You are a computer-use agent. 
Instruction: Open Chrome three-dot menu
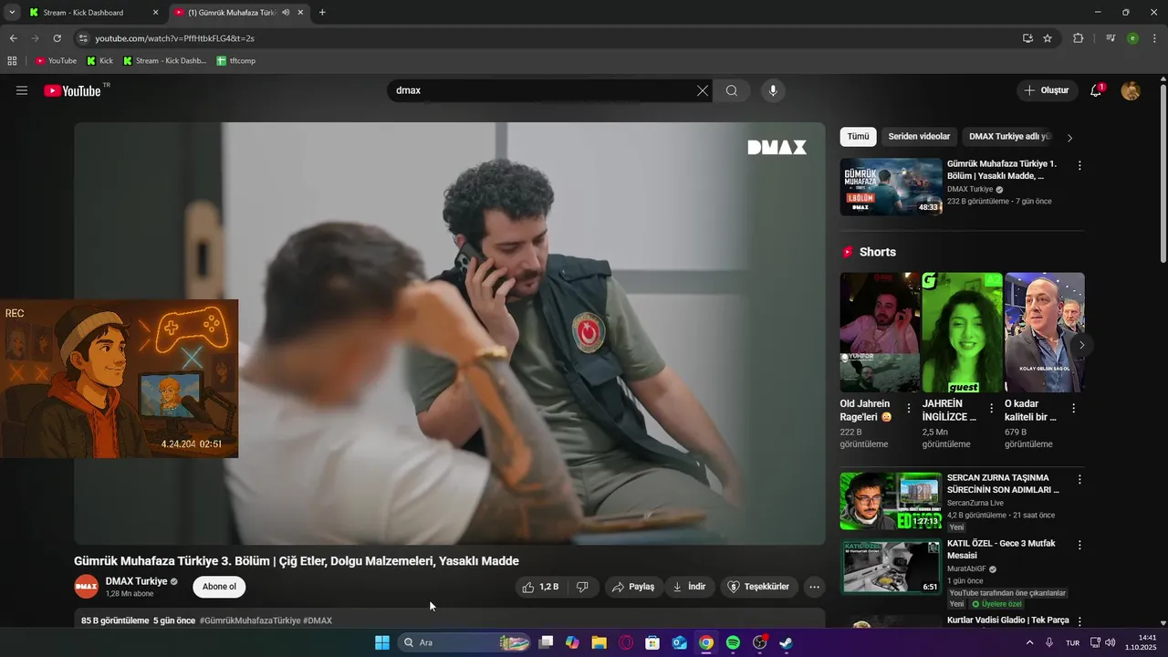point(1155,38)
